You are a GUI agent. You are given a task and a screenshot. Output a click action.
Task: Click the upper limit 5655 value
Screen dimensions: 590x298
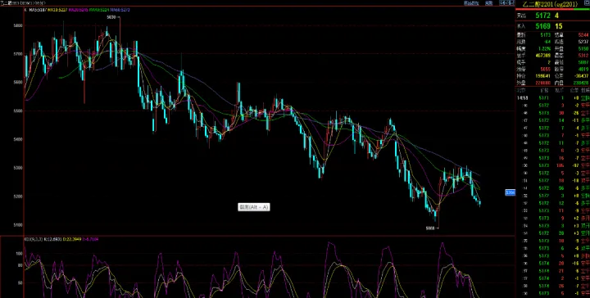pos(545,69)
